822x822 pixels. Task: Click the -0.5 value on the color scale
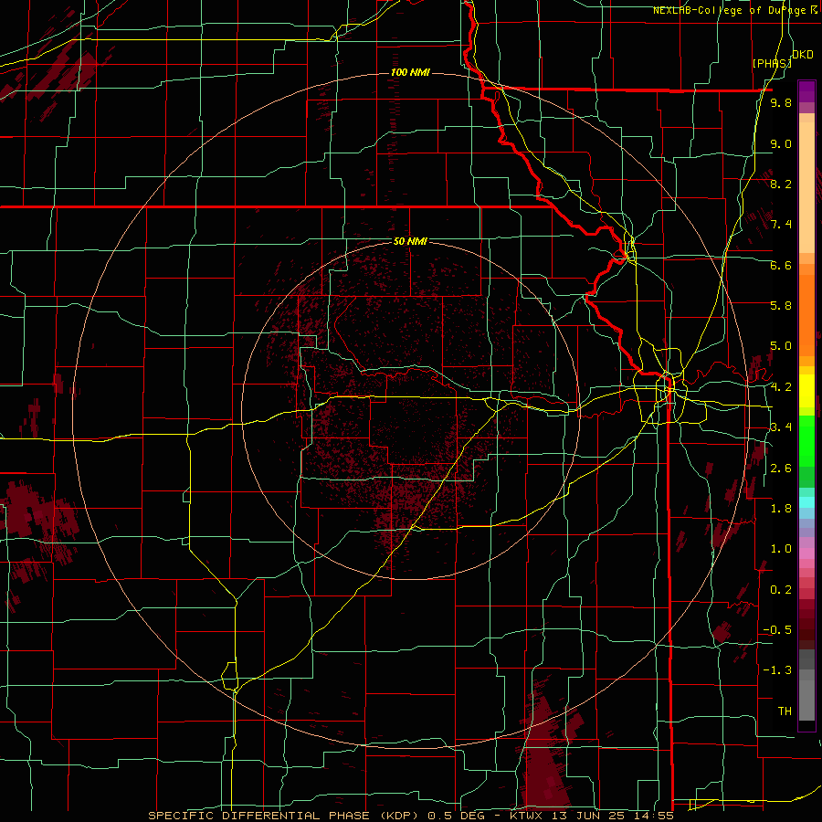pyautogui.click(x=777, y=630)
